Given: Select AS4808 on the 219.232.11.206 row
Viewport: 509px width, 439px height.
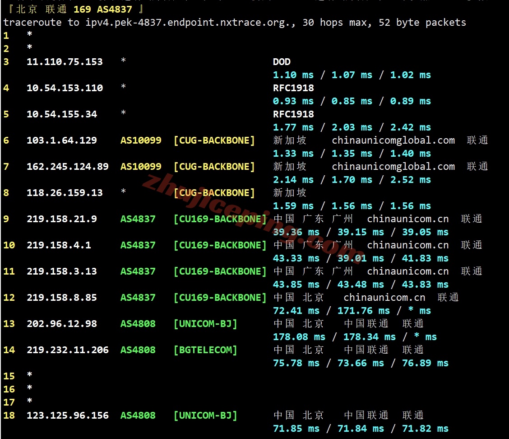Looking at the screenshot, I should coord(138,350).
